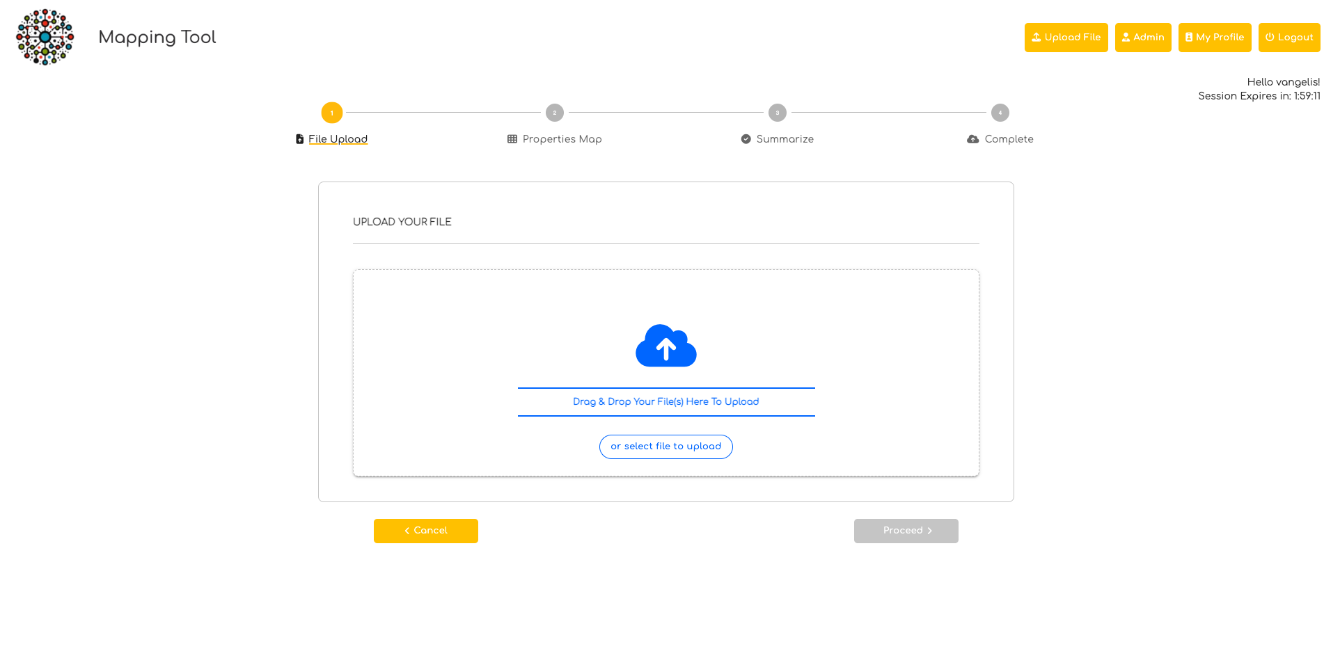Click the upload icon on Upload File button

pos(1037,37)
